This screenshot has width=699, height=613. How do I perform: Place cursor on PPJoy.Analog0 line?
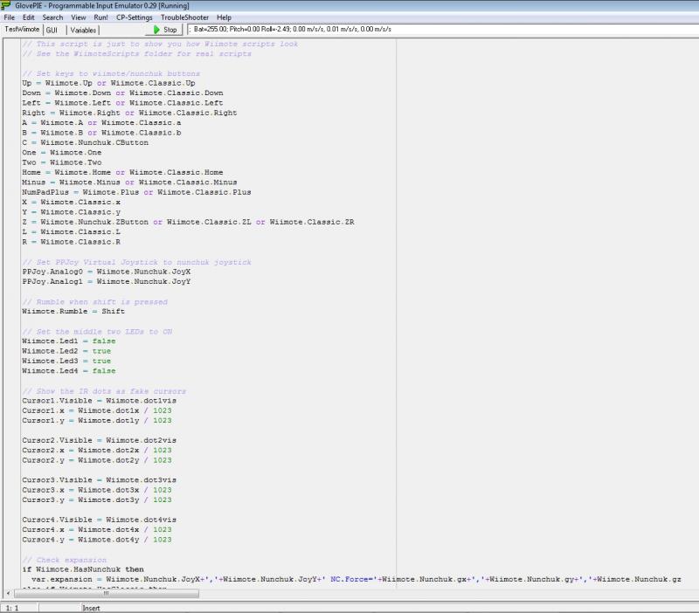click(107, 272)
